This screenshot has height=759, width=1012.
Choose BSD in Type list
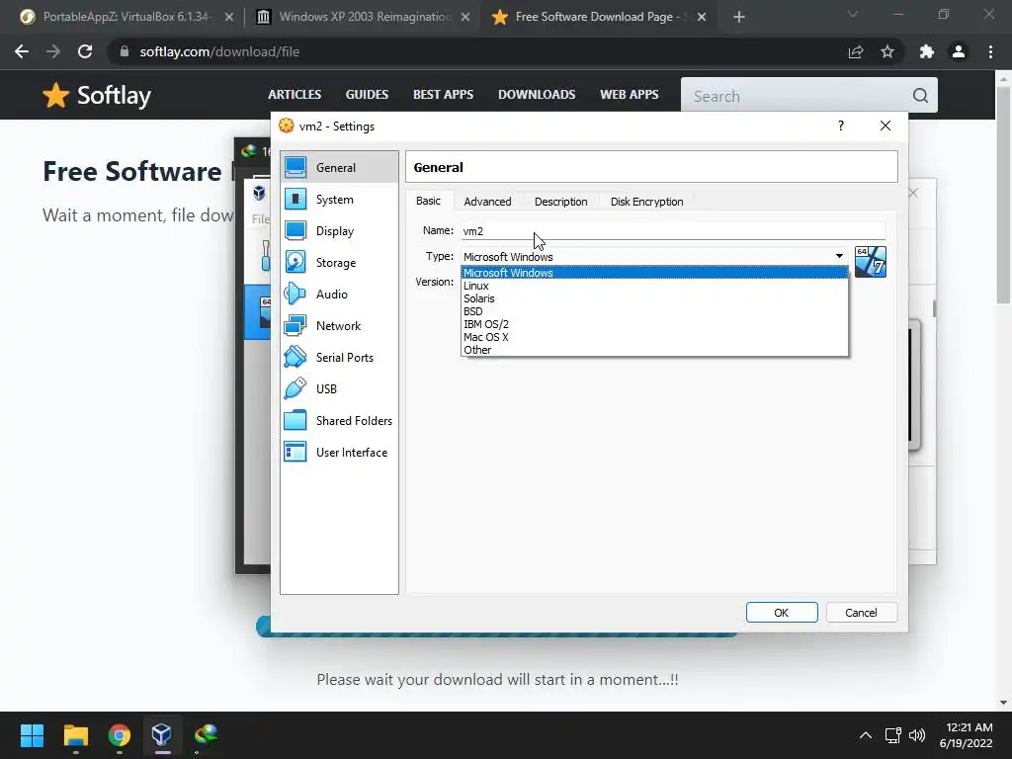click(654, 311)
